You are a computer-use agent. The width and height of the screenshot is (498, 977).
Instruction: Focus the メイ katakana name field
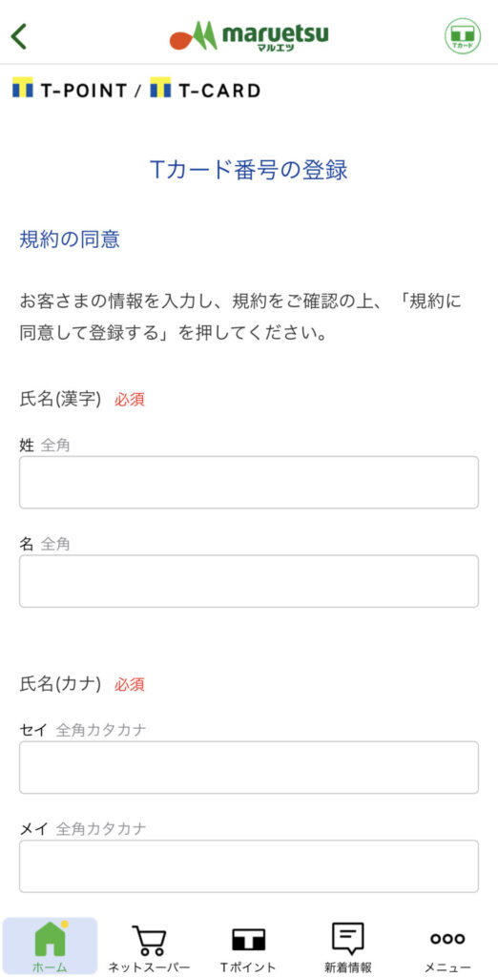pyautogui.click(x=249, y=866)
